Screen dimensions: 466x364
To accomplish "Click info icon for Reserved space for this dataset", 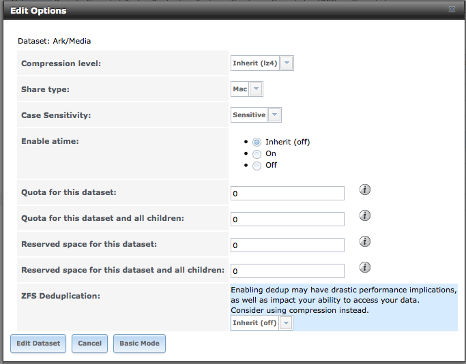I will pos(365,241).
